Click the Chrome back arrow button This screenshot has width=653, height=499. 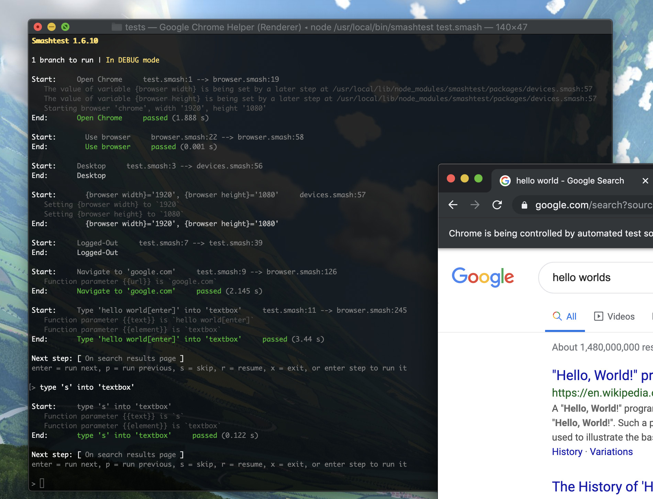453,205
